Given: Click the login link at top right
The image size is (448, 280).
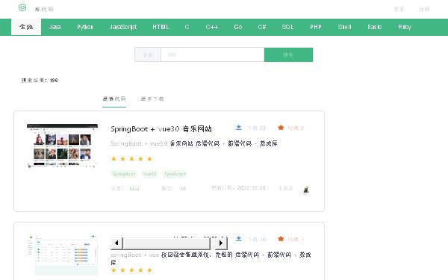Looking at the screenshot, I should pos(399,9).
